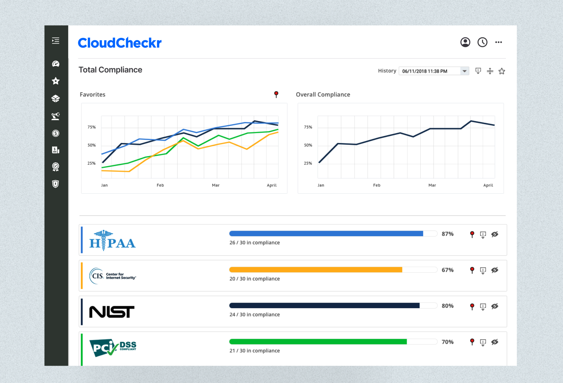Click the 67% CIS value
This screenshot has width=563, height=383.
[448, 270]
